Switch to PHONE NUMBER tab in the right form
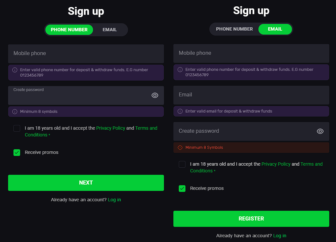 [x=234, y=29]
